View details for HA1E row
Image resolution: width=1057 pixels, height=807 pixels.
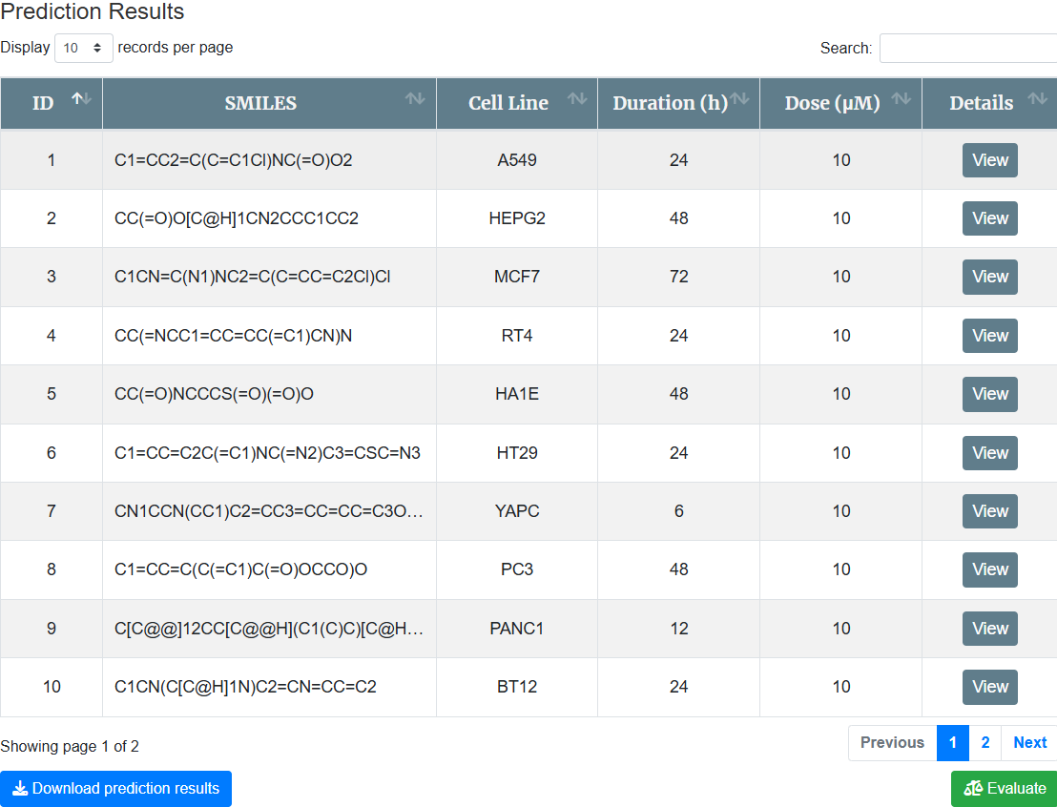[989, 394]
